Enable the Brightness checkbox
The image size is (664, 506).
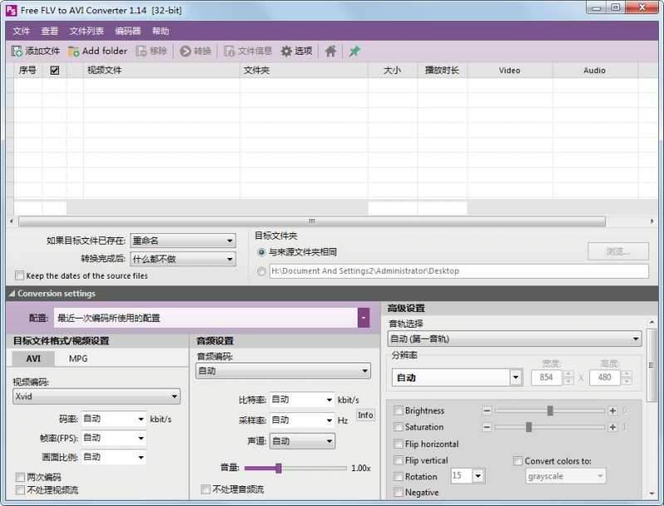[398, 410]
